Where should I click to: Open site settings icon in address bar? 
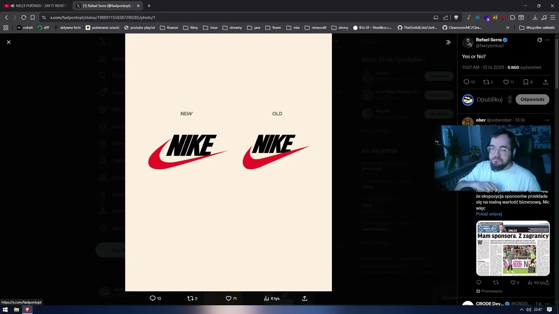point(44,17)
